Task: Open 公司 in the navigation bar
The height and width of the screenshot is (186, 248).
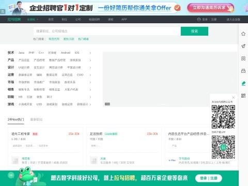Action: point(78,20)
